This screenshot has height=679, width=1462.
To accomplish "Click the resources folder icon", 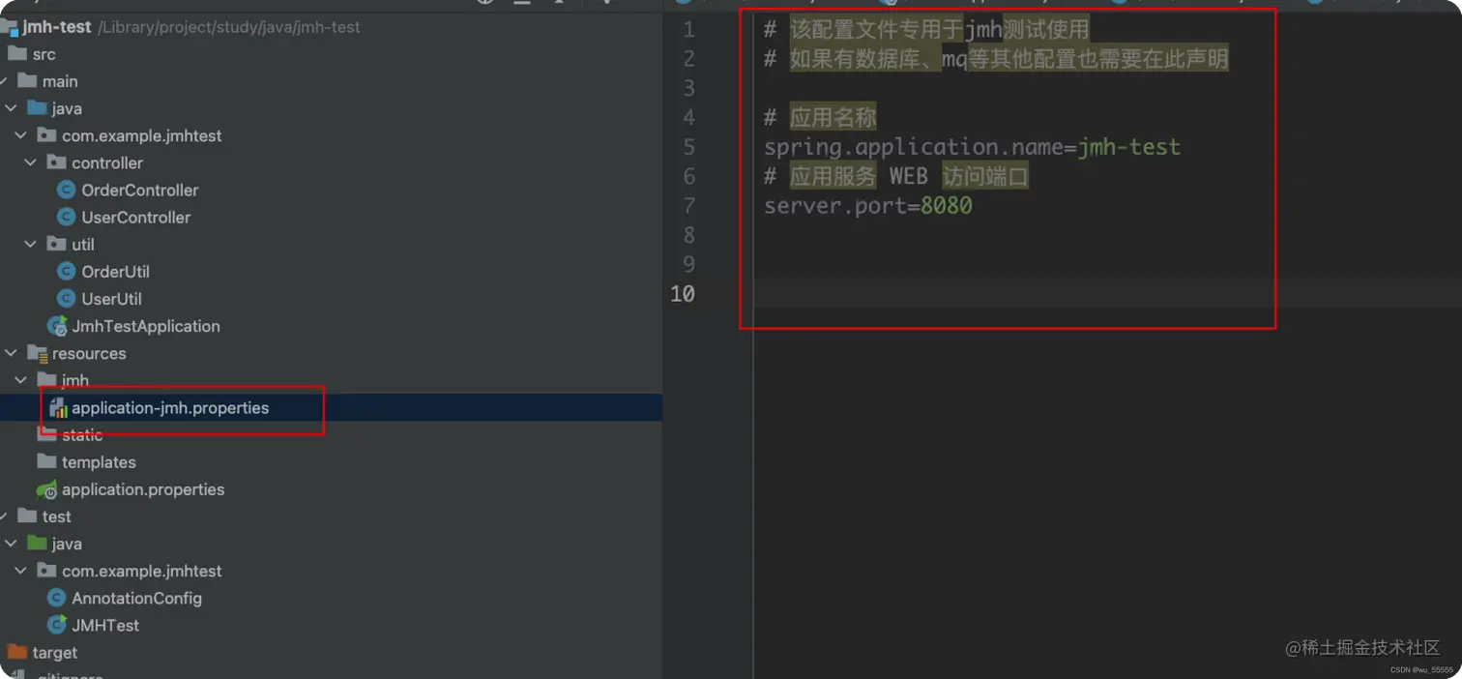I will [x=37, y=353].
